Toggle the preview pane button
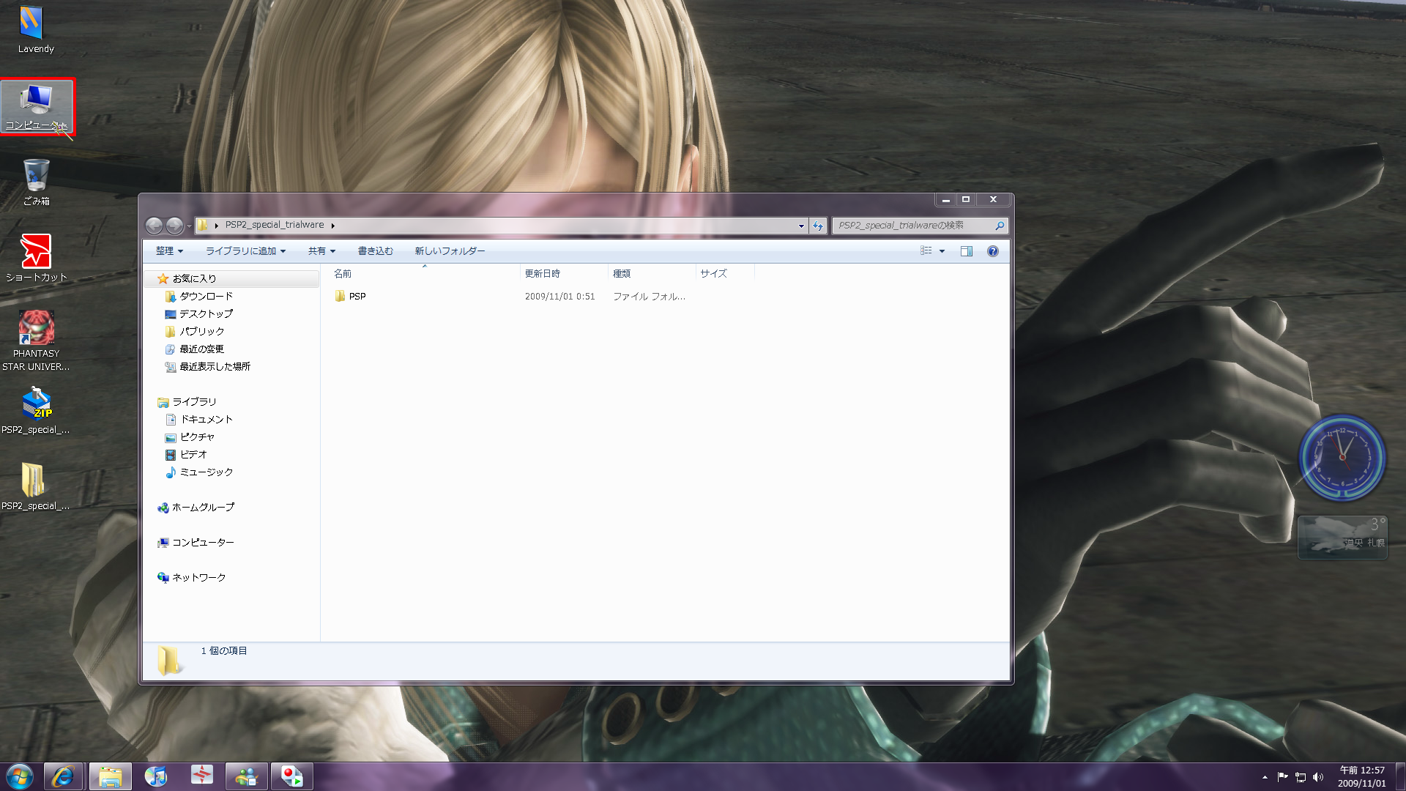 pyautogui.click(x=967, y=251)
